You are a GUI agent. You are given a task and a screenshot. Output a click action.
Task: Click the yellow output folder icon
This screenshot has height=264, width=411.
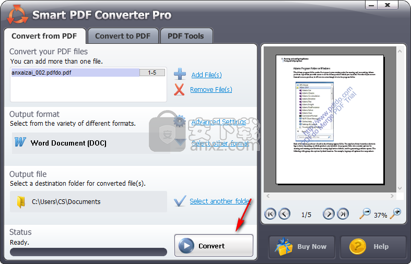click(x=21, y=202)
